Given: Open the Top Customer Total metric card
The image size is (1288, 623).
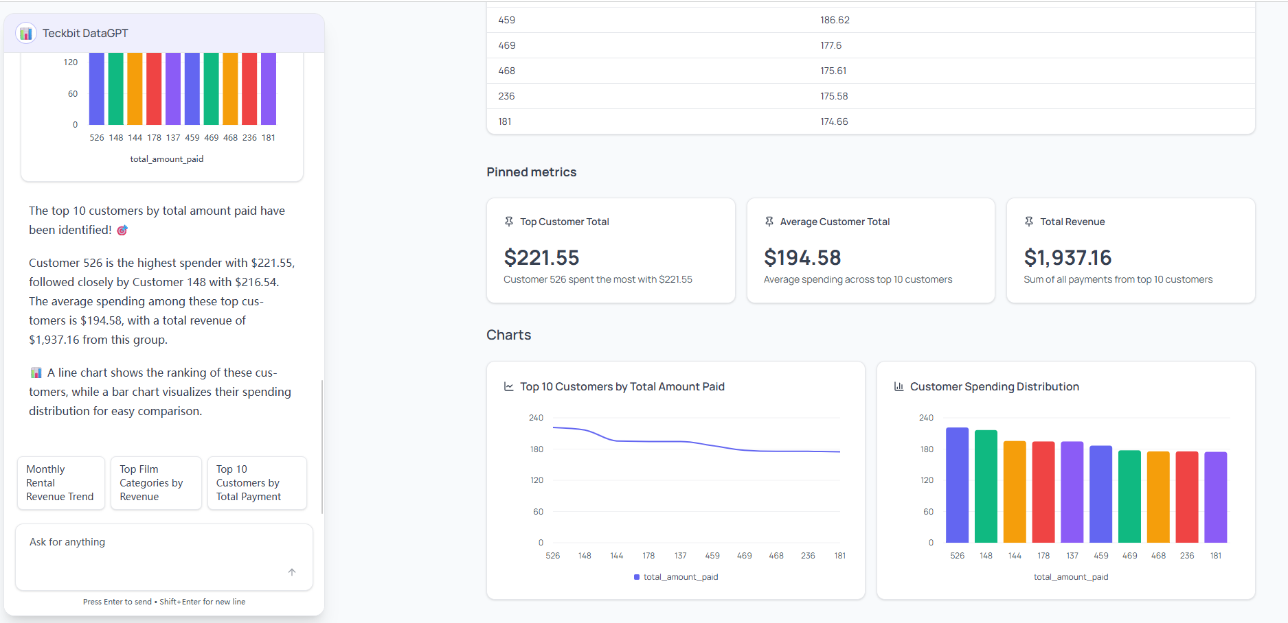Looking at the screenshot, I should click(x=610, y=250).
